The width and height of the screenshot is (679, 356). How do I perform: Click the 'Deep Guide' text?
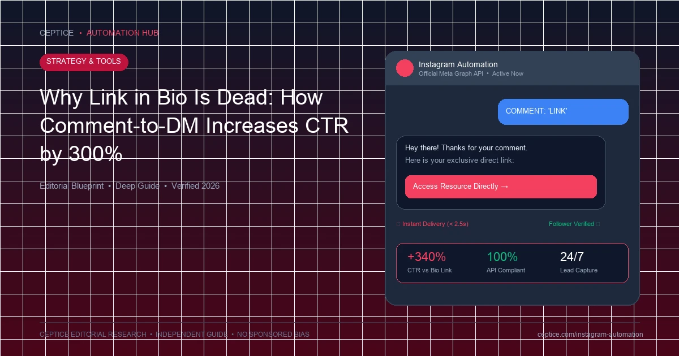[x=137, y=186]
